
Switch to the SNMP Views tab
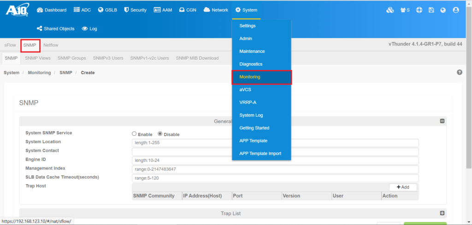[38, 58]
